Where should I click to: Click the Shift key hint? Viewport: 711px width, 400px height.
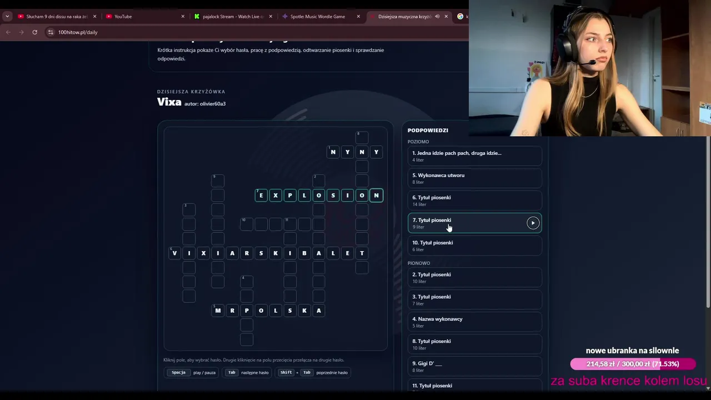pyautogui.click(x=286, y=372)
